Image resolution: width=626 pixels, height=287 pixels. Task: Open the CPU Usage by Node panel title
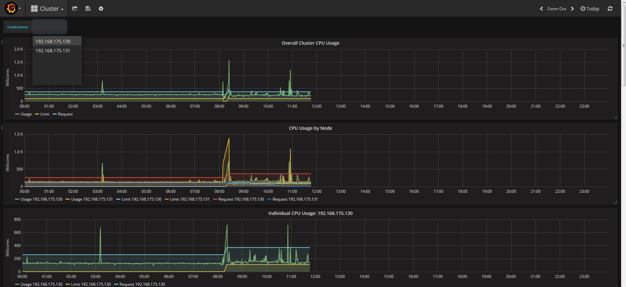310,128
